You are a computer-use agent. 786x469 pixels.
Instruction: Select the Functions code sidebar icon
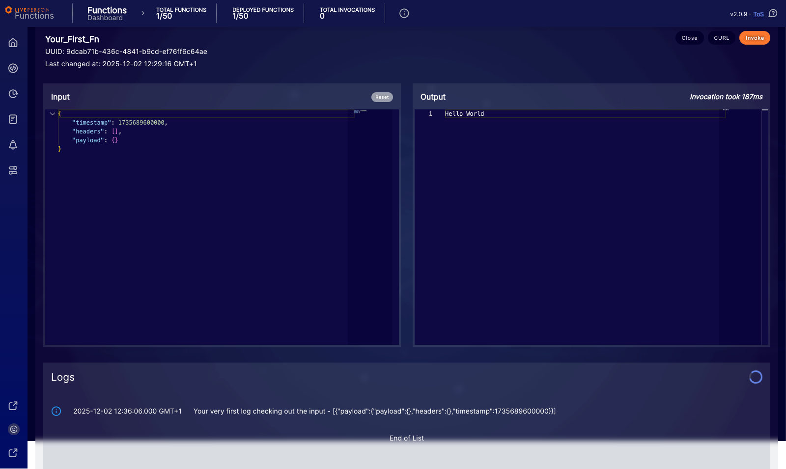[13, 68]
